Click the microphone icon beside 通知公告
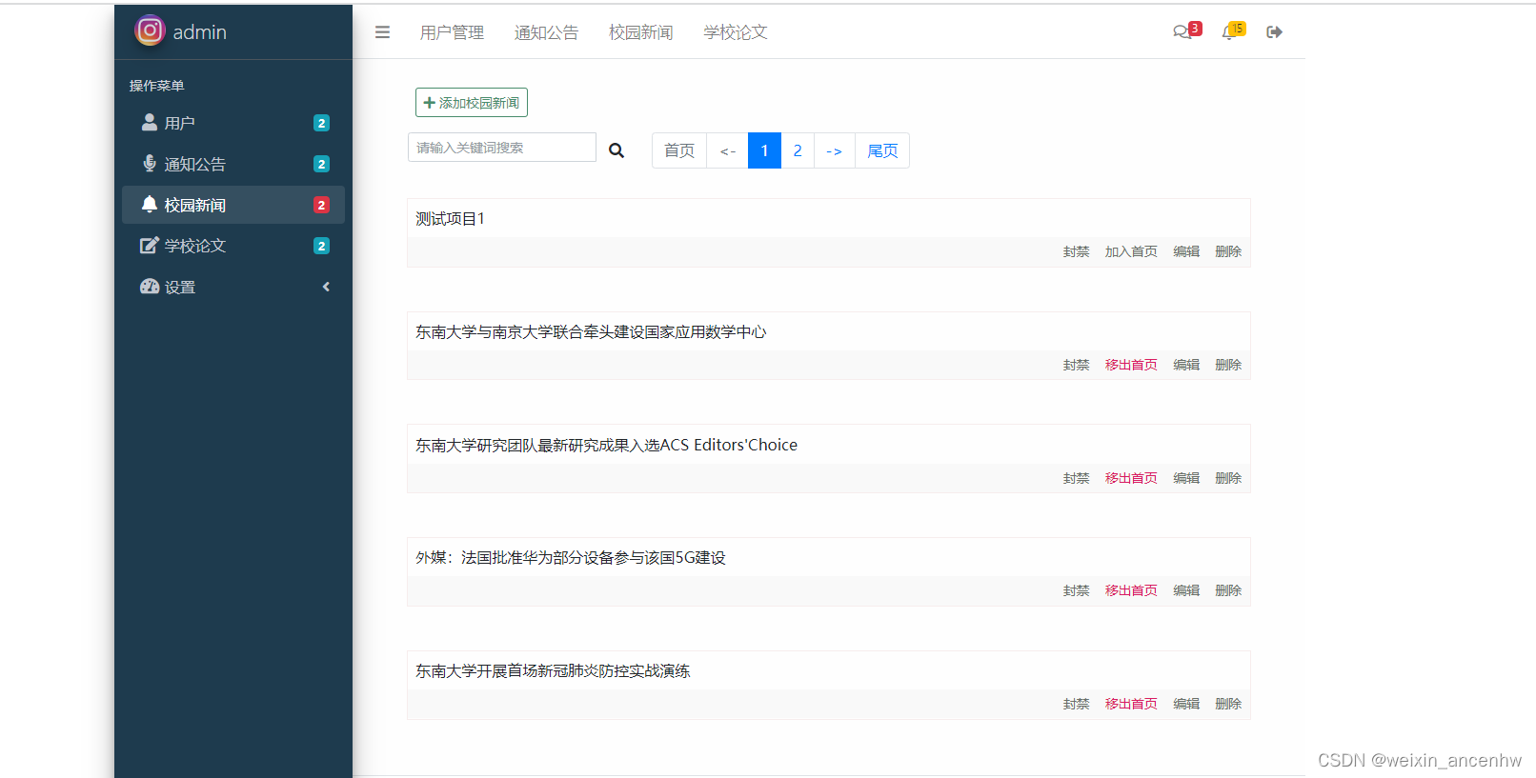This screenshot has height=778, width=1536. (150, 163)
